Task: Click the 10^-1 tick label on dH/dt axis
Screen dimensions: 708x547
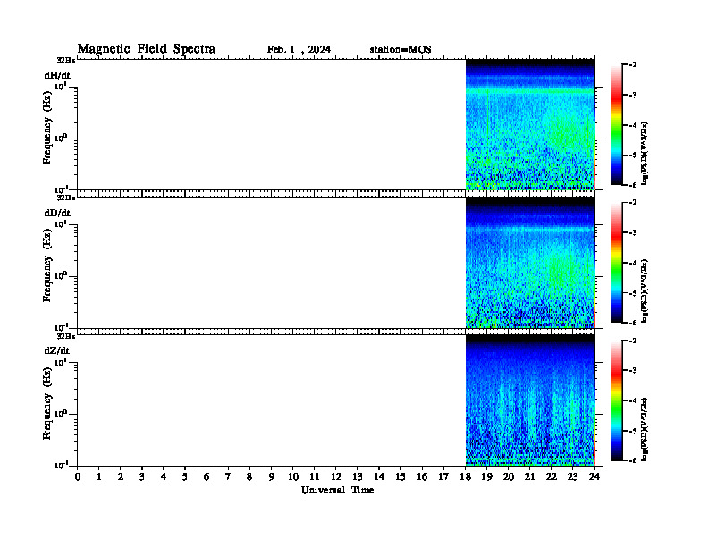Action: 61,189
